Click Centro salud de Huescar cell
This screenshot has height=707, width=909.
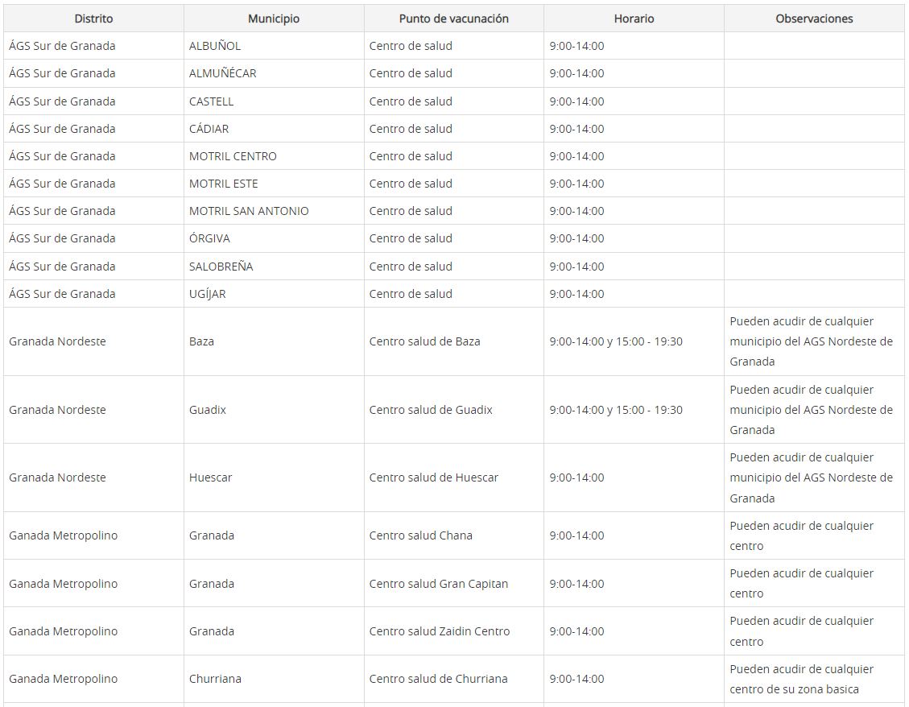[x=434, y=478]
